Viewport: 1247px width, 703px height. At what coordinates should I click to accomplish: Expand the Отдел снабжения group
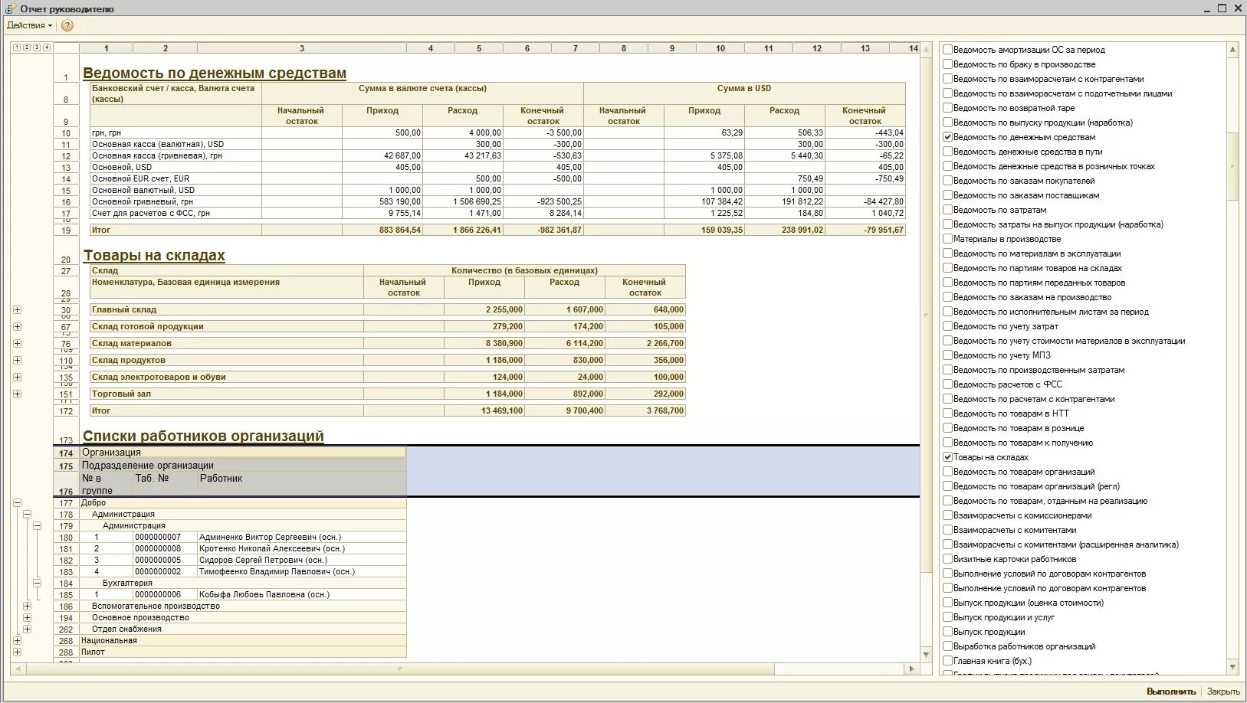coord(27,629)
